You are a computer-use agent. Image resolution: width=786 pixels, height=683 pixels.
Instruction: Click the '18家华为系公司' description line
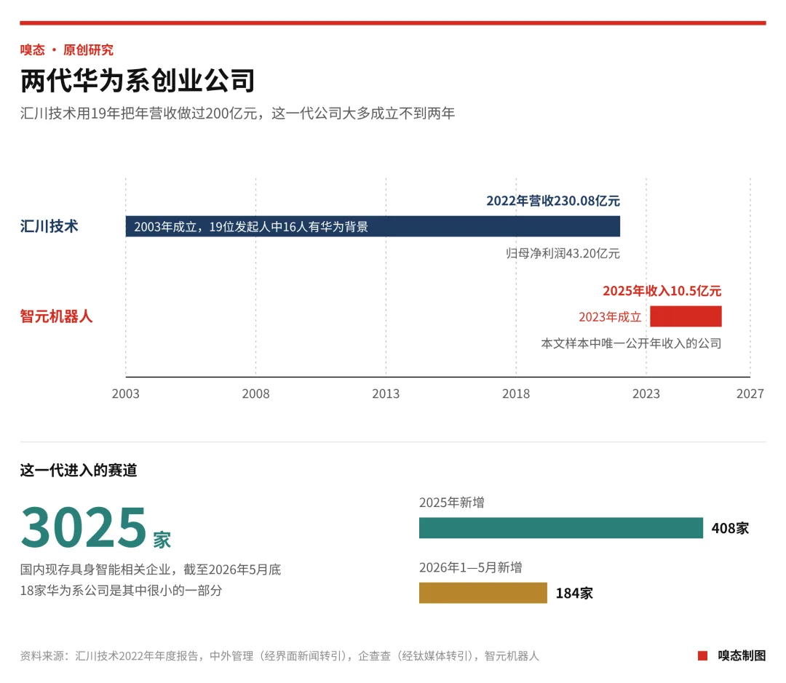pyautogui.click(x=121, y=591)
